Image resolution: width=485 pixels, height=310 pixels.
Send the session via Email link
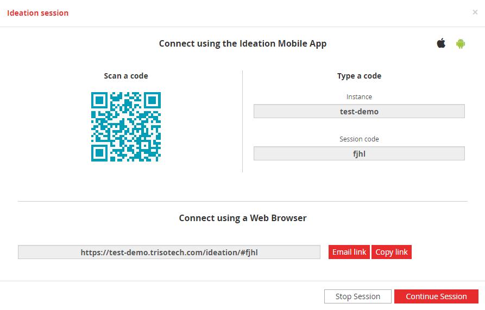click(x=349, y=252)
